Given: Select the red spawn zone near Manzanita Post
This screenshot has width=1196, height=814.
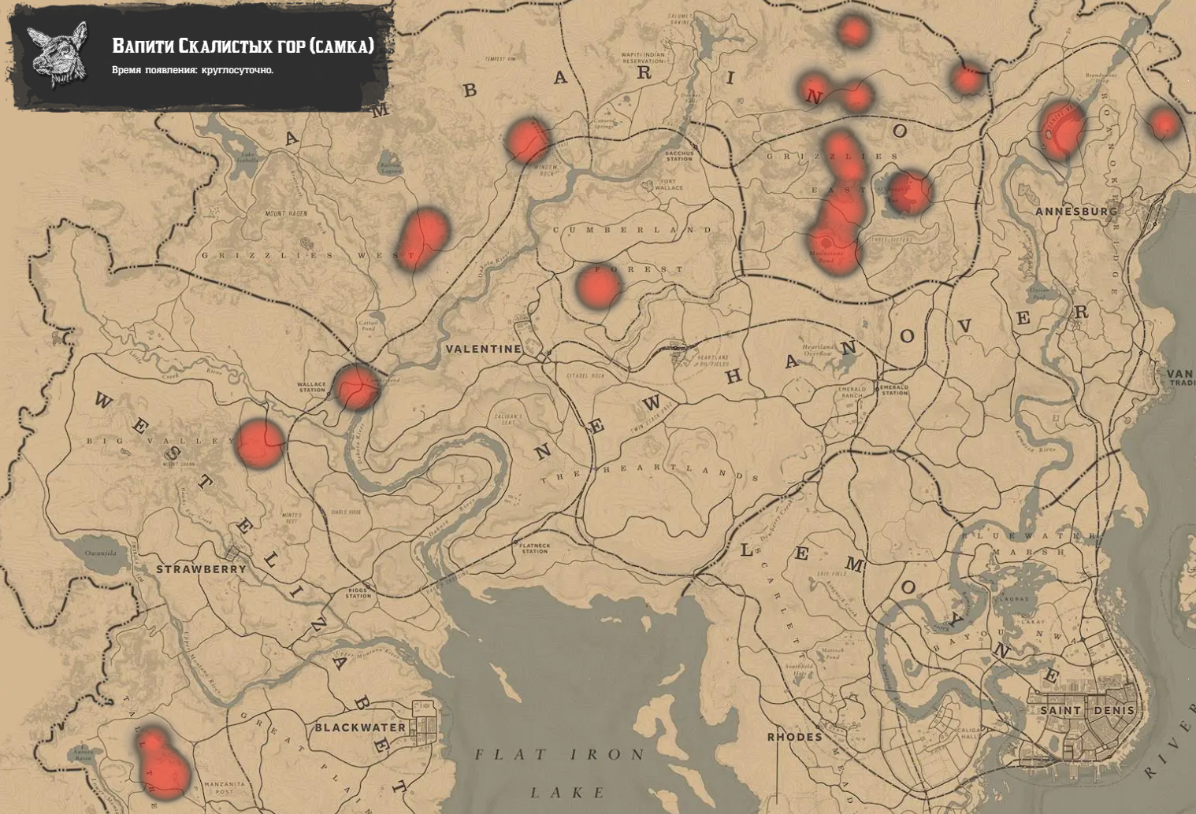Looking at the screenshot, I should coord(163,762).
